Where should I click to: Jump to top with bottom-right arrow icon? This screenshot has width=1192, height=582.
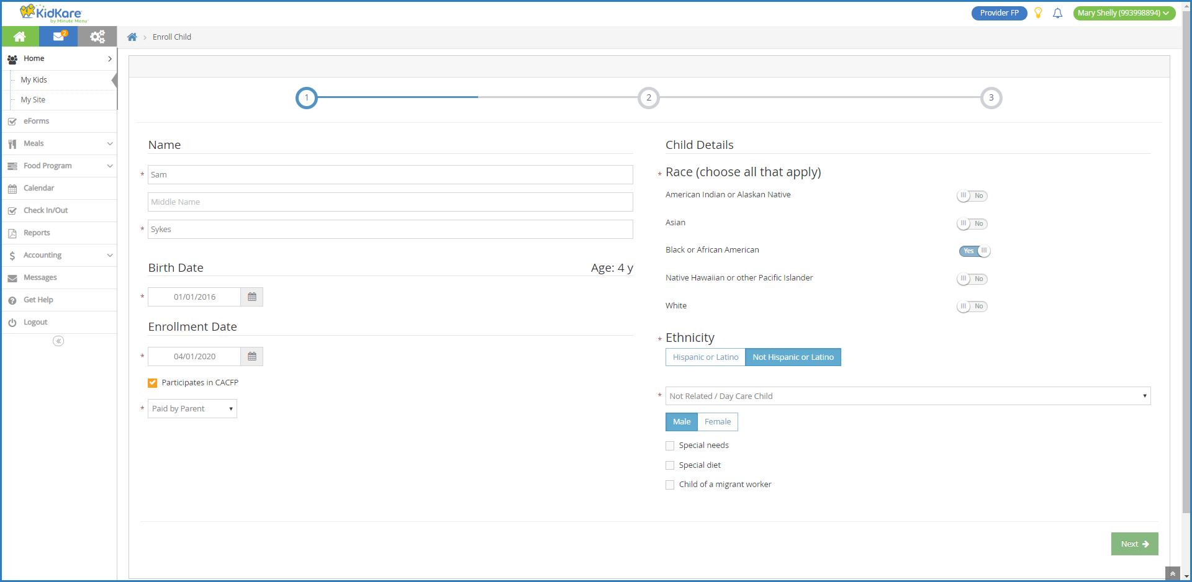pyautogui.click(x=1172, y=574)
